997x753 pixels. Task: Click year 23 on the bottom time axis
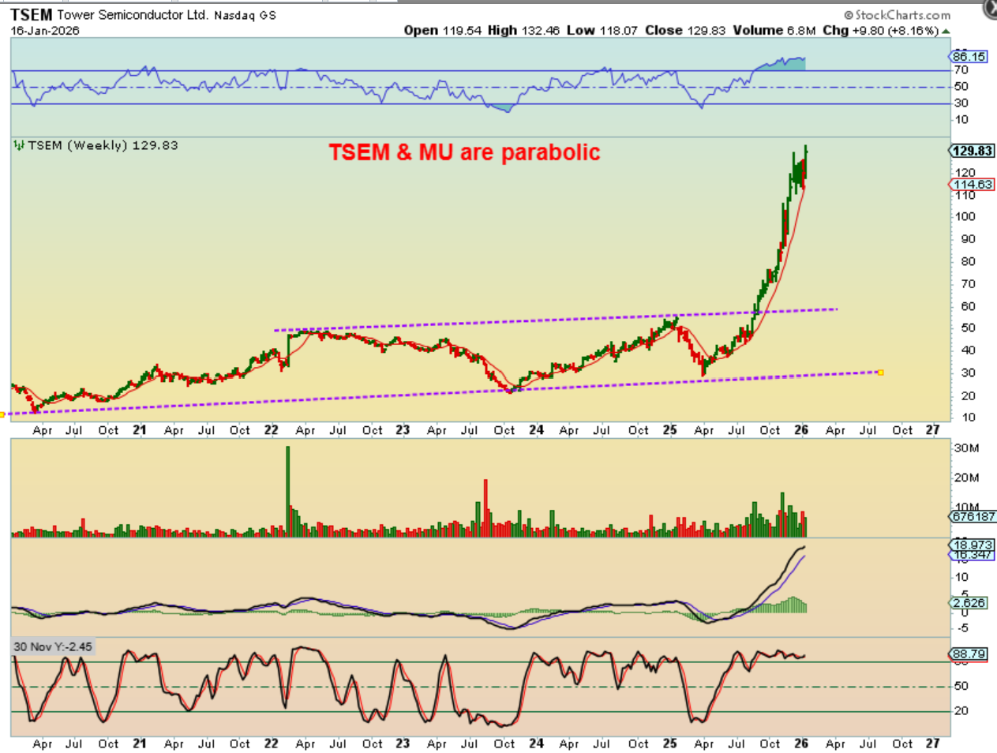(x=403, y=744)
